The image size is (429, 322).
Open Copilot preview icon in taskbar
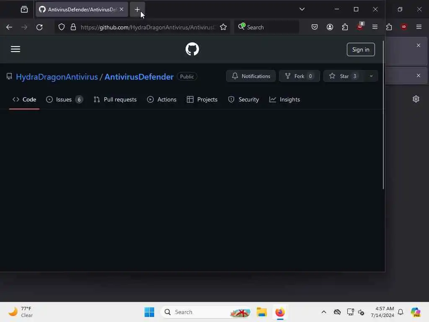point(415,312)
